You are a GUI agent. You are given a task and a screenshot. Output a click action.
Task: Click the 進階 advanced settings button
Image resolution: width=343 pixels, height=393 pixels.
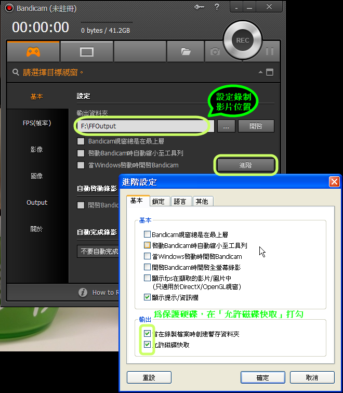pyautogui.click(x=245, y=165)
